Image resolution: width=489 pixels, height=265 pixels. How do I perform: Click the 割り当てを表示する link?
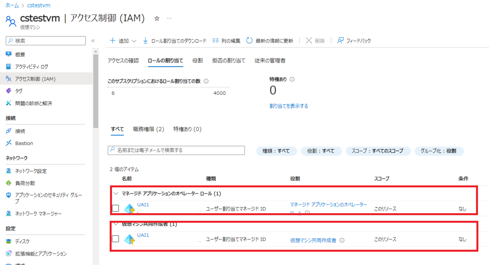coord(289,106)
